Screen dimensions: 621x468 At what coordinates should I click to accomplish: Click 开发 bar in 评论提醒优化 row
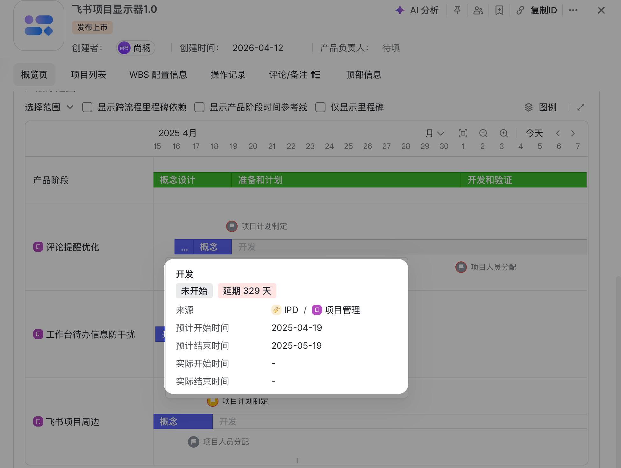coord(409,247)
